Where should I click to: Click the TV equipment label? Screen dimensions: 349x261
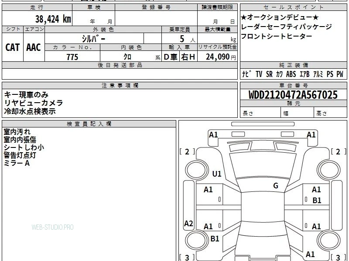coord(259,74)
